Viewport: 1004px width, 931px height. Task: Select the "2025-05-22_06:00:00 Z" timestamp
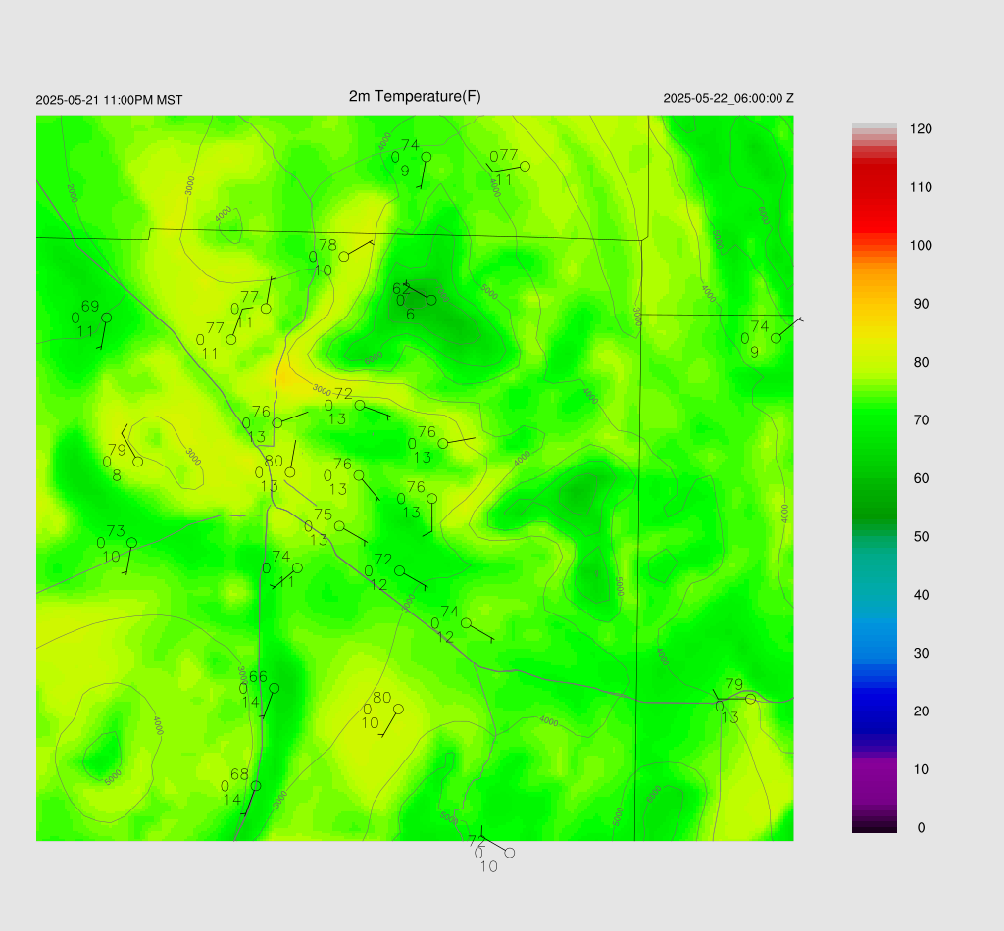[x=728, y=99]
